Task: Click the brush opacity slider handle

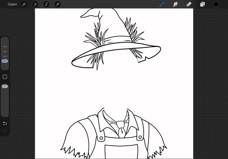Action: coord(5,87)
